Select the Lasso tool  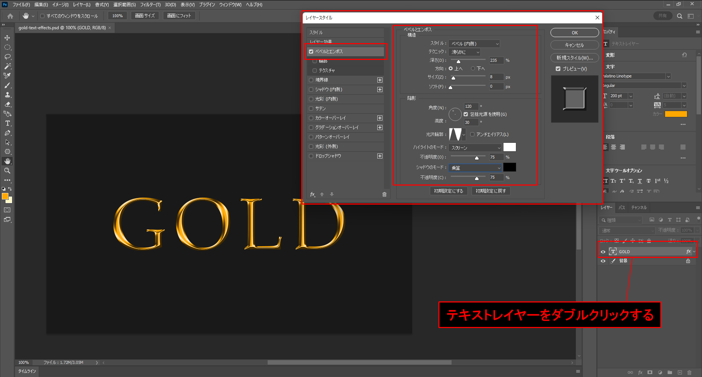click(7, 57)
